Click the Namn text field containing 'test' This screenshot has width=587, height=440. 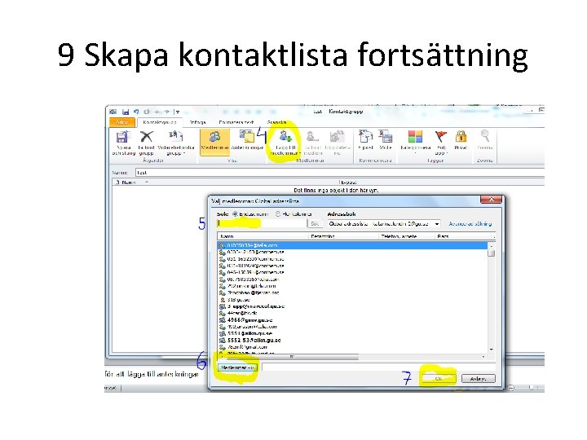click(x=339, y=173)
